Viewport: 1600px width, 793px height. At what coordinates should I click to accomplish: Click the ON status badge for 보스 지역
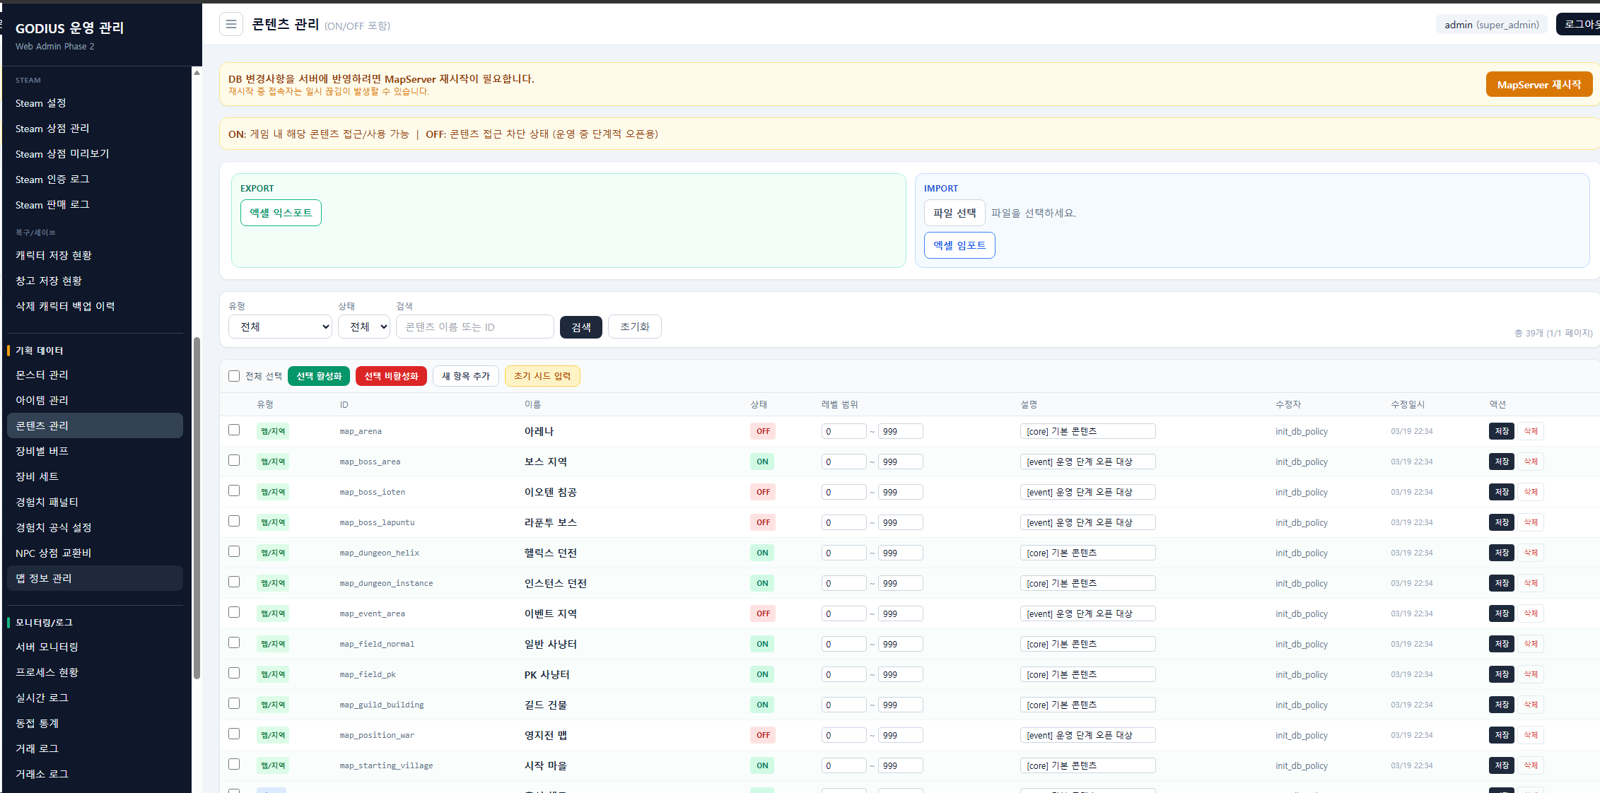pyautogui.click(x=762, y=462)
